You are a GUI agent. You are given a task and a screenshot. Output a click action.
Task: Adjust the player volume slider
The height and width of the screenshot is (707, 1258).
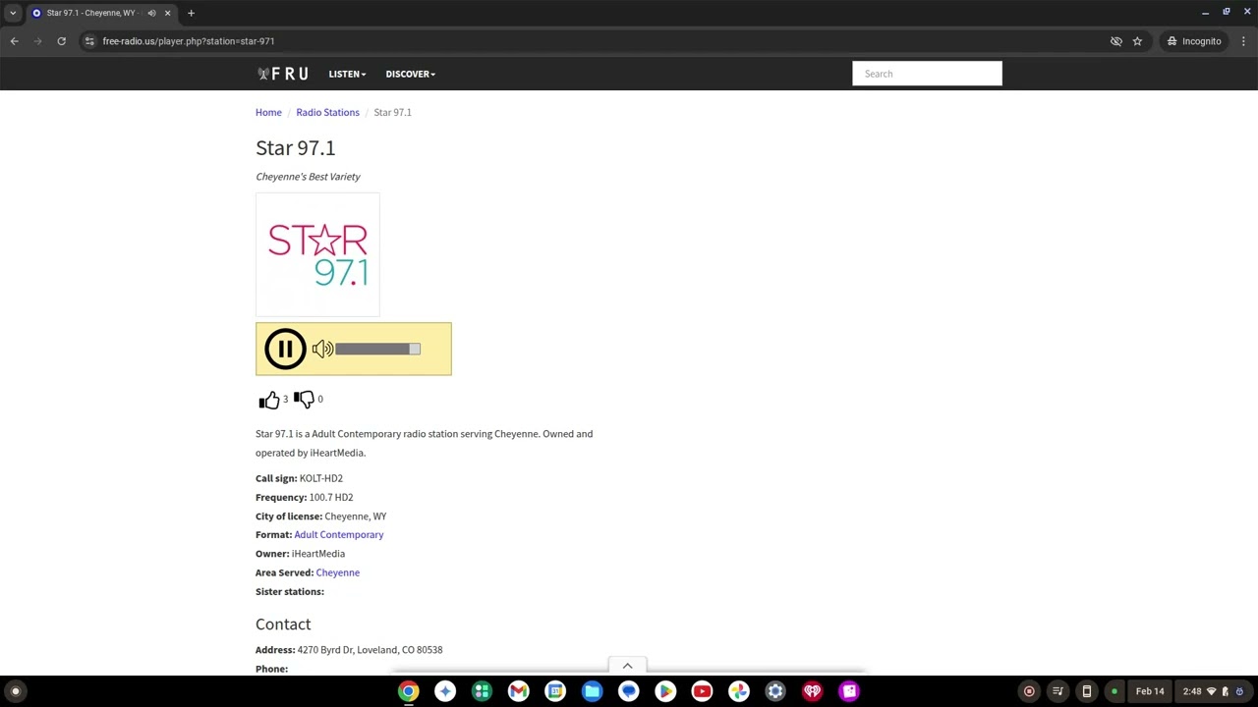(x=377, y=349)
